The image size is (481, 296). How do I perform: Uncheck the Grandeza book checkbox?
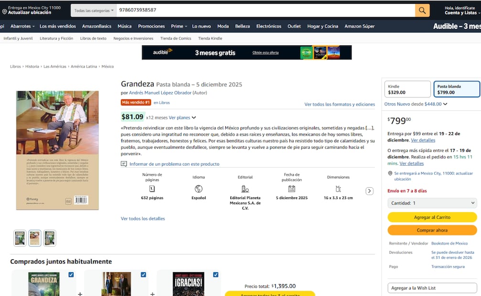tap(71, 274)
